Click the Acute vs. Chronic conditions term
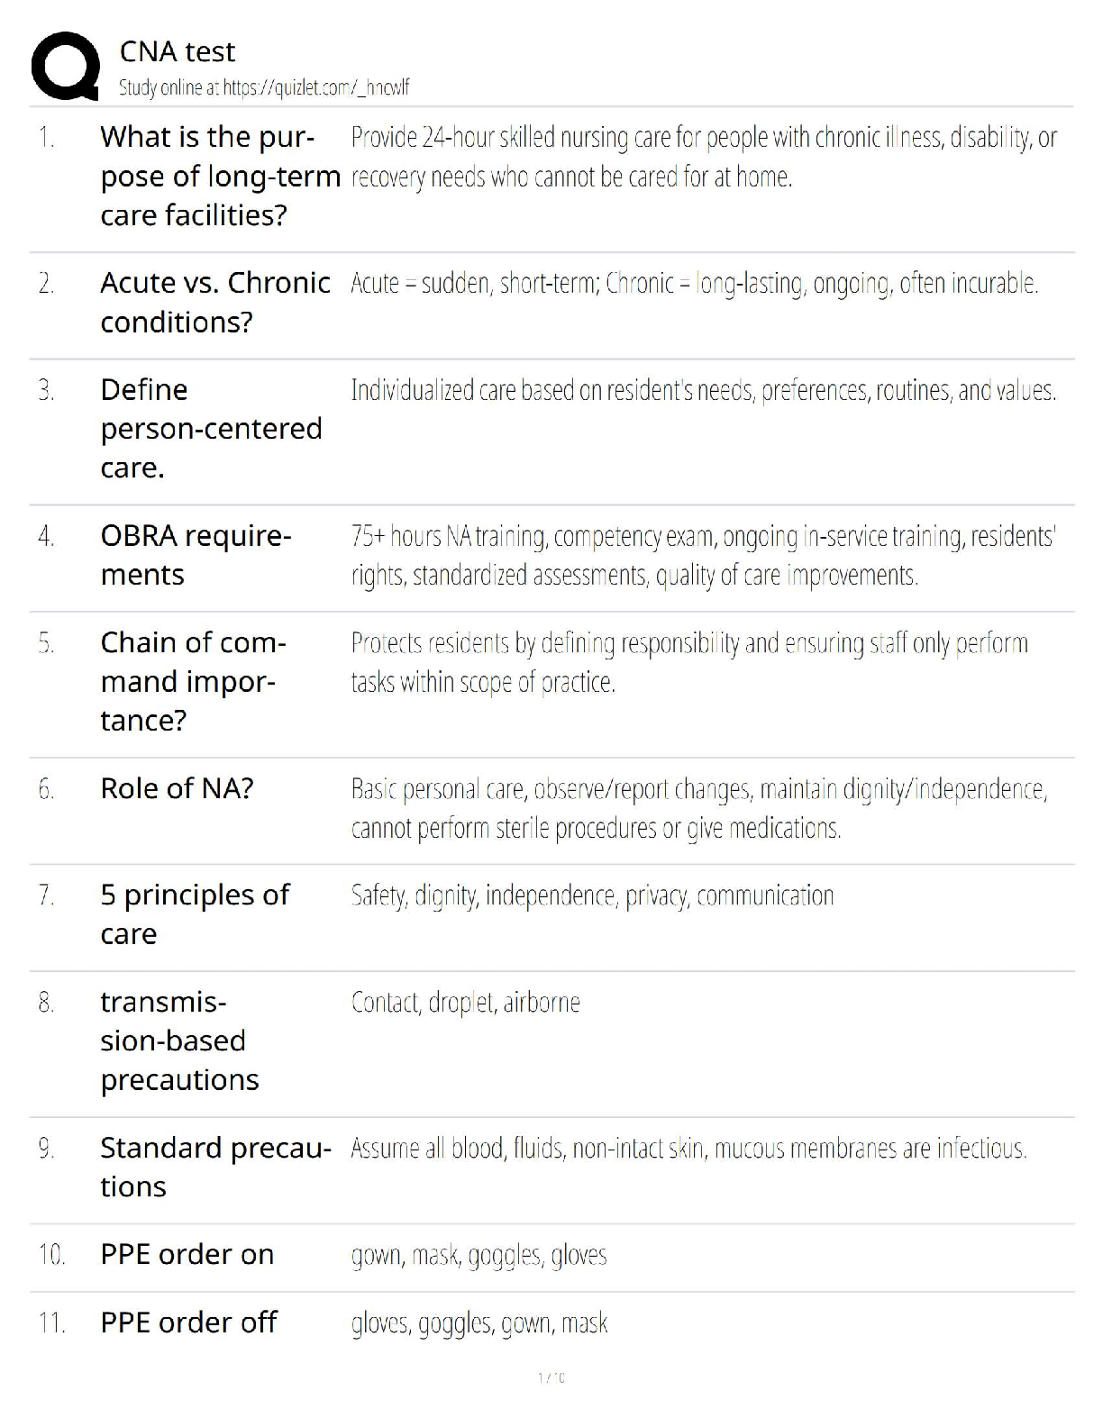This screenshot has height=1427, width=1103. pyautogui.click(x=215, y=303)
